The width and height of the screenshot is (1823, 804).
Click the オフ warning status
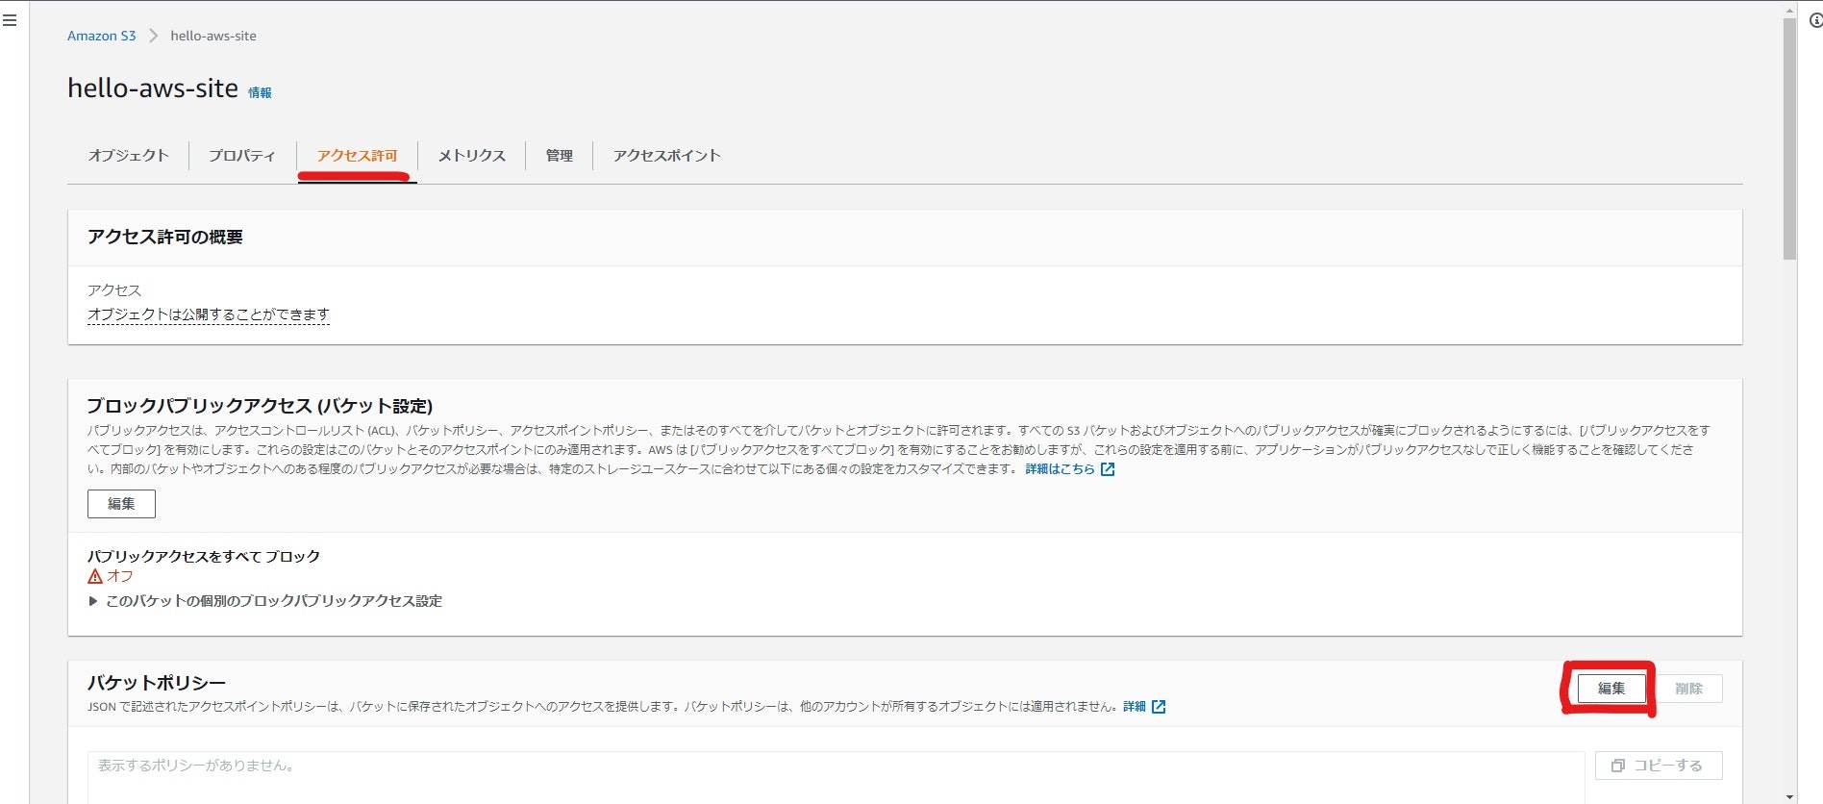click(111, 576)
